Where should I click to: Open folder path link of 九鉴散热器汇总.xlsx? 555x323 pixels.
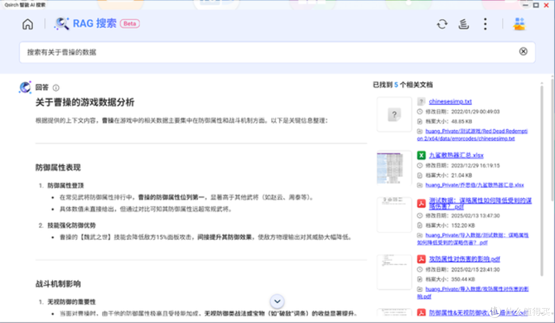474,185
